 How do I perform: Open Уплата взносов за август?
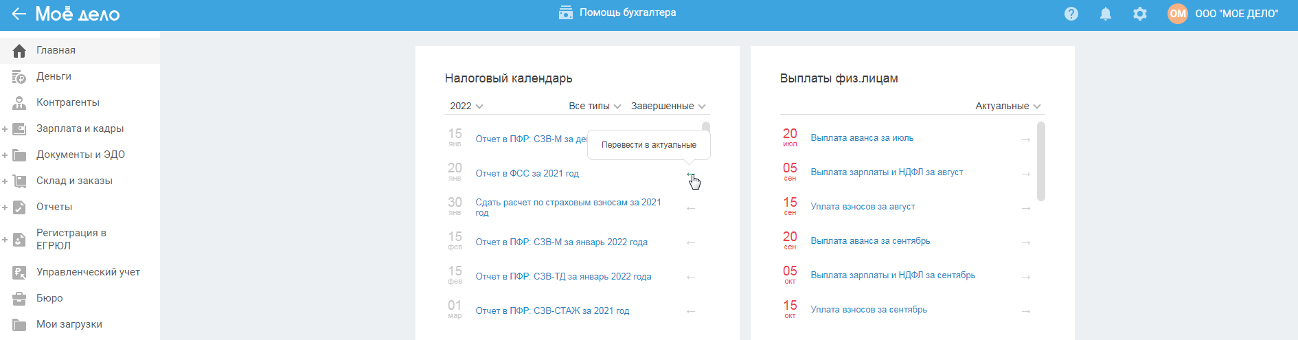pyautogui.click(x=863, y=206)
